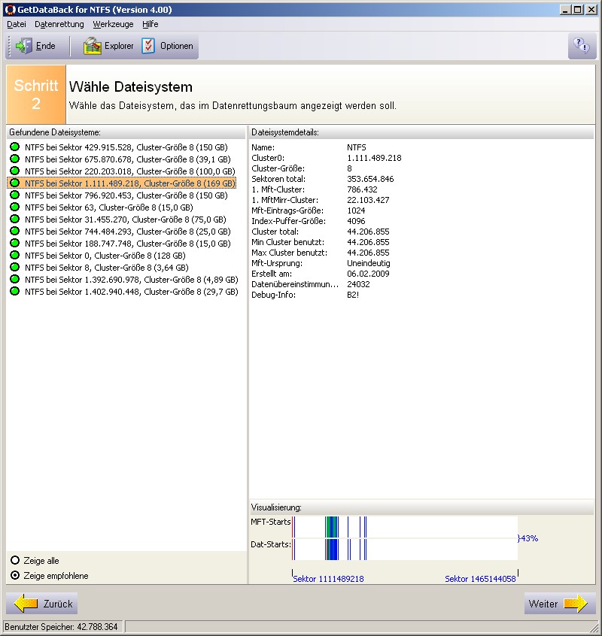Select NTFS at Sektor 188.747.748 (15,0 GB)

tap(127, 244)
